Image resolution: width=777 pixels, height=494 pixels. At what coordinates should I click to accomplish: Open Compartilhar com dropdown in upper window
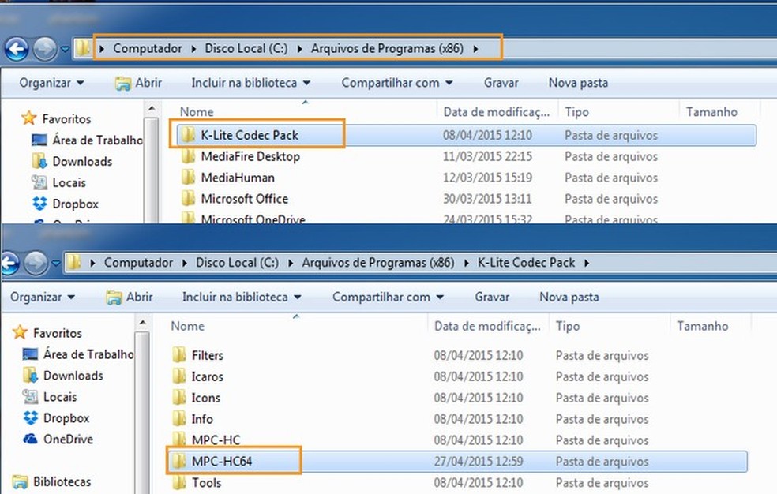click(397, 83)
